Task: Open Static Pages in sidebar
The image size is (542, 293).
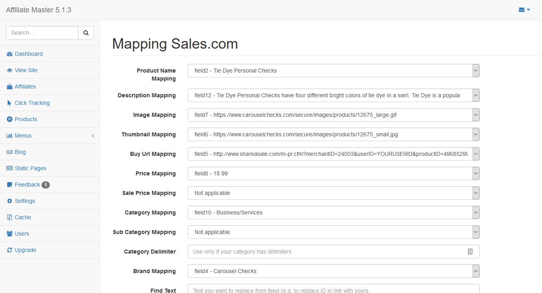Action: click(50, 168)
